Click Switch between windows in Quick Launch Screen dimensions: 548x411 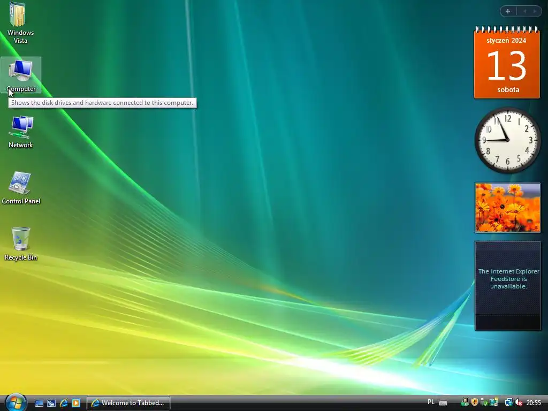click(x=51, y=403)
